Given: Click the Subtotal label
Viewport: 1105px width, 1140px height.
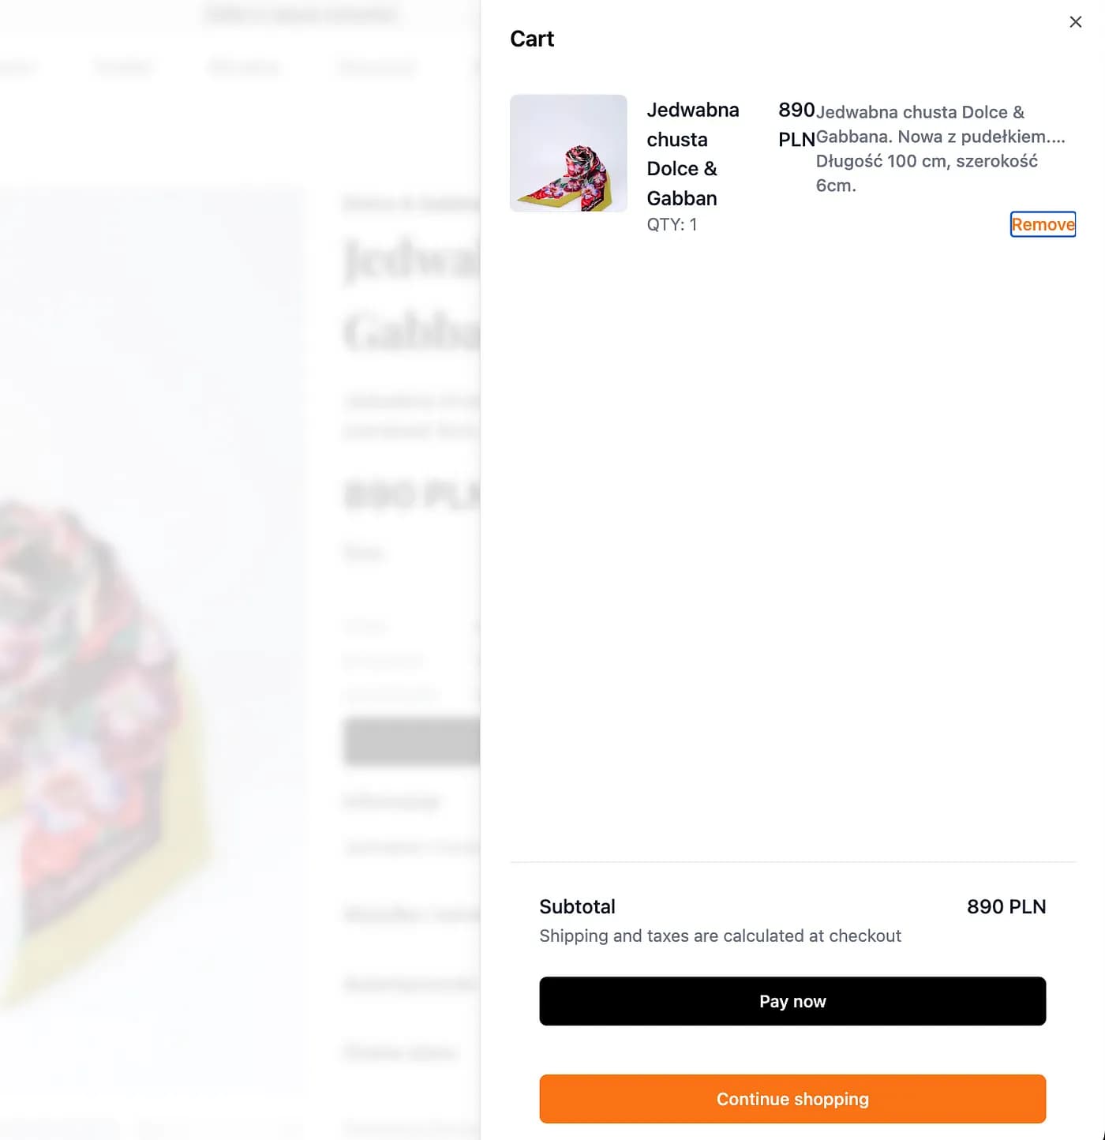Looking at the screenshot, I should point(577,906).
